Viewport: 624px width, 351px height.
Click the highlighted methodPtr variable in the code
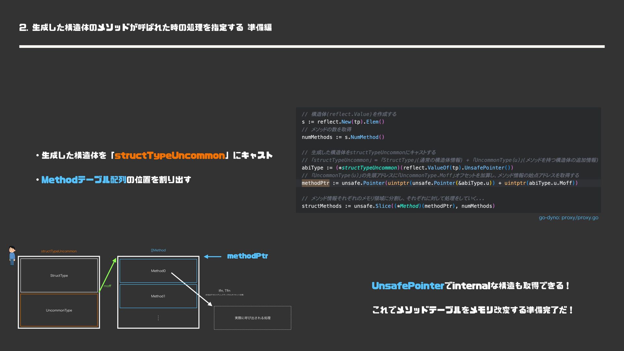315,183
